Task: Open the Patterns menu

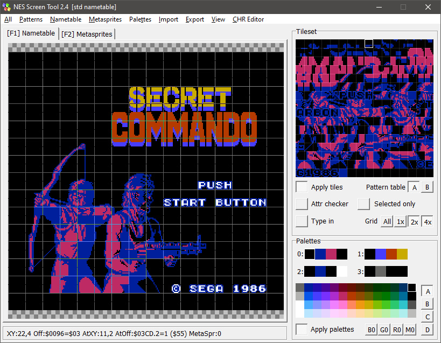Action: pos(31,19)
